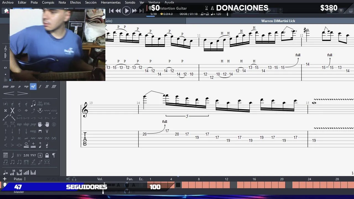Add a new track with plus button

(5, 179)
